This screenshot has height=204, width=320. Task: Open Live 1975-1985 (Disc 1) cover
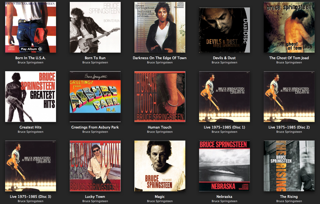(x=225, y=96)
